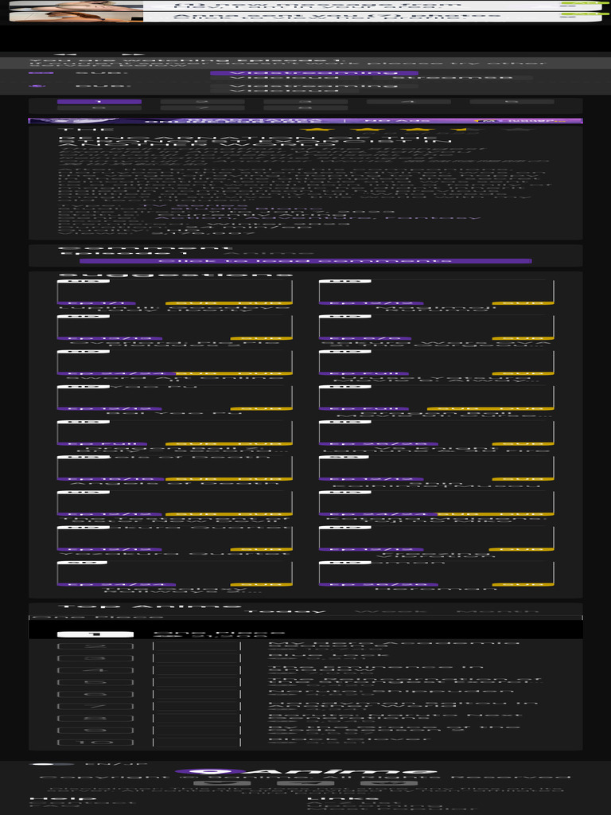Click the 9Anime footer logo
The width and height of the screenshot is (611, 815).
(x=305, y=771)
